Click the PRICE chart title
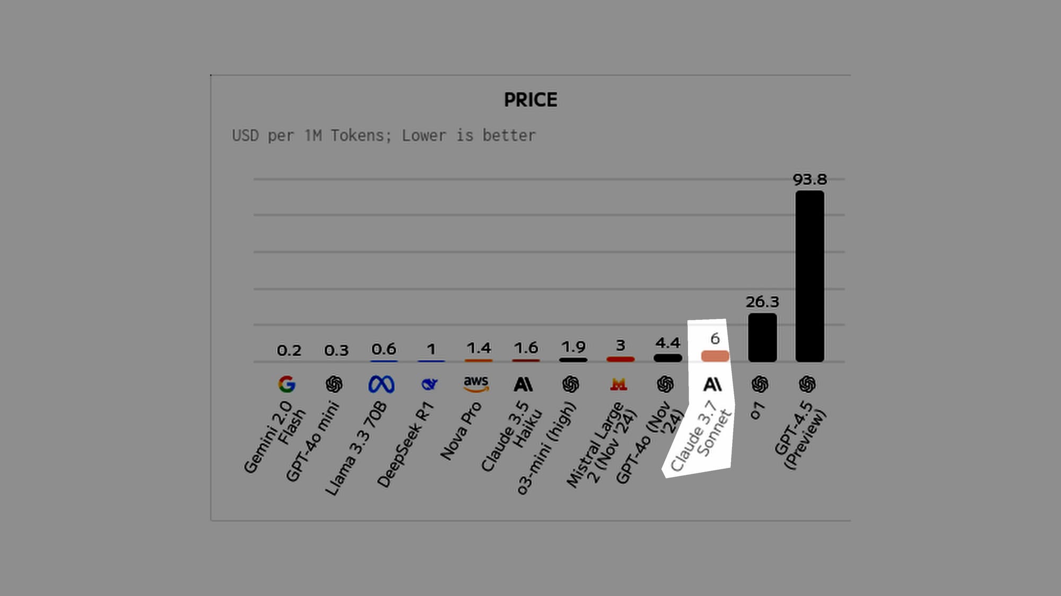This screenshot has width=1061, height=596. 530,100
